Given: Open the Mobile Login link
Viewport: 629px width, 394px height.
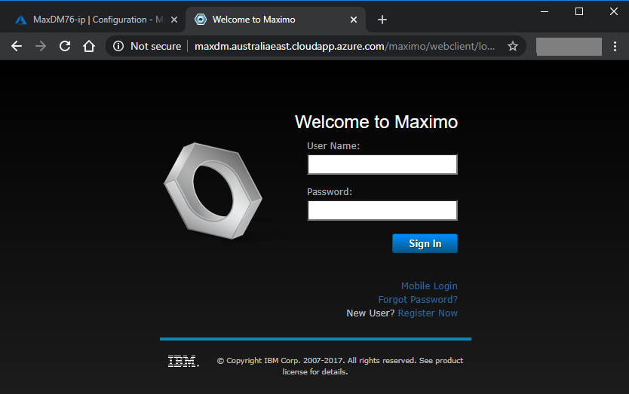Looking at the screenshot, I should (x=429, y=286).
